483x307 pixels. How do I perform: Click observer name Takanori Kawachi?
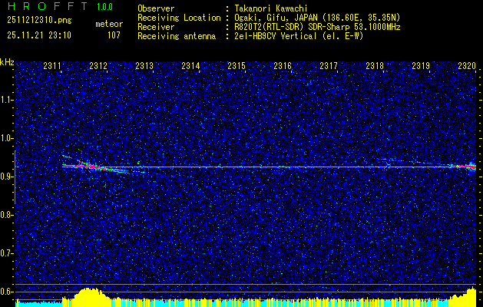(271, 8)
